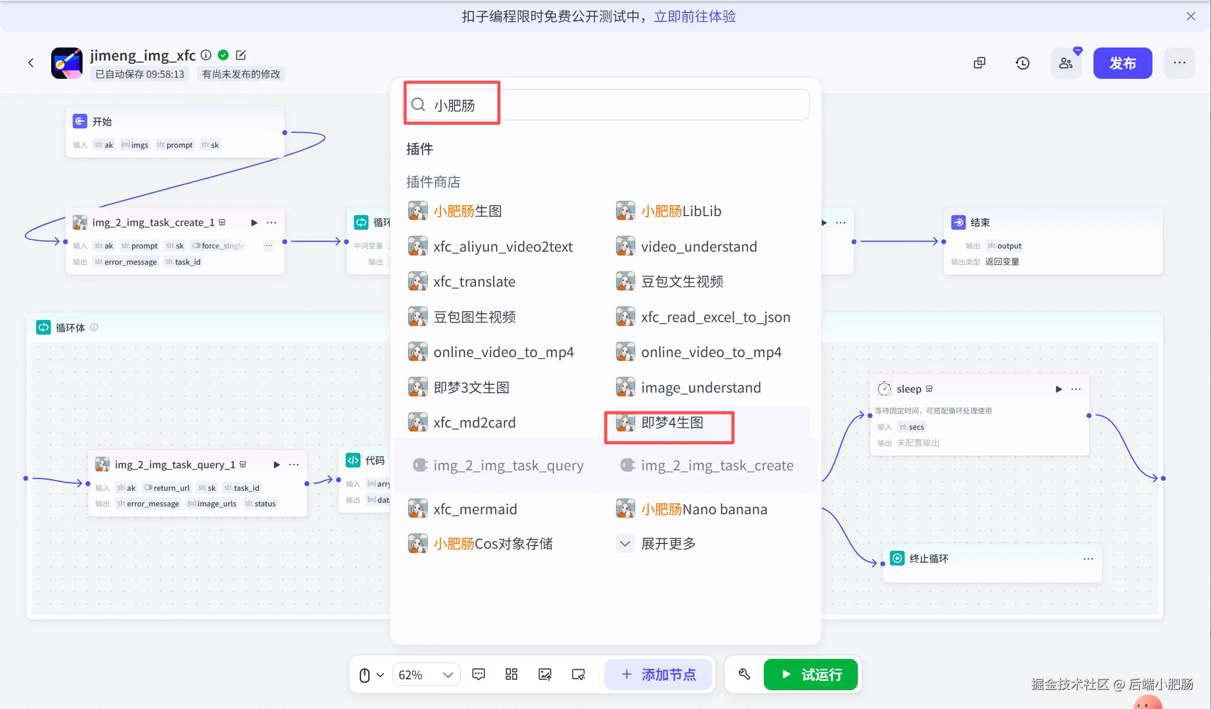The image size is (1211, 709).
Task: Open the zoom level 62% dropdown
Action: click(426, 675)
